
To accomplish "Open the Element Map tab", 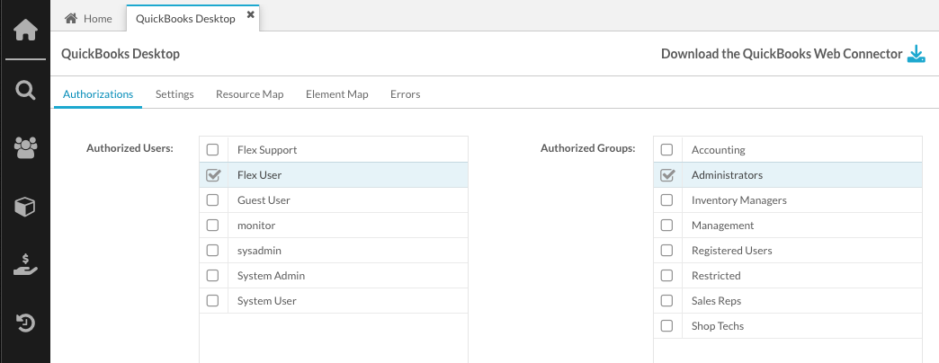I will pos(337,93).
